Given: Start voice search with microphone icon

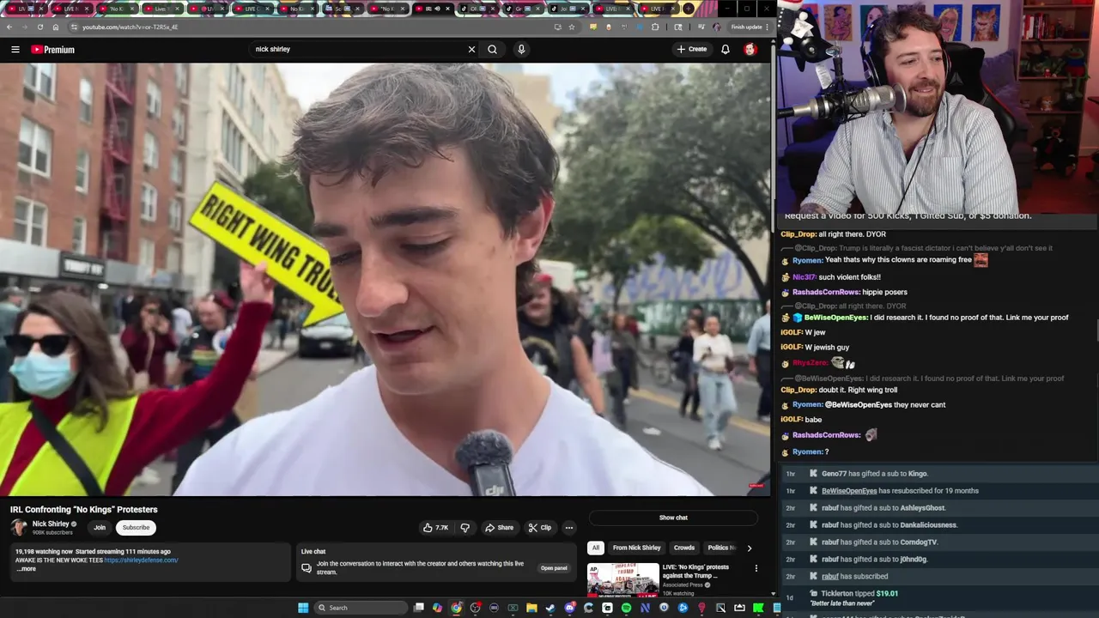Looking at the screenshot, I should pos(521,50).
